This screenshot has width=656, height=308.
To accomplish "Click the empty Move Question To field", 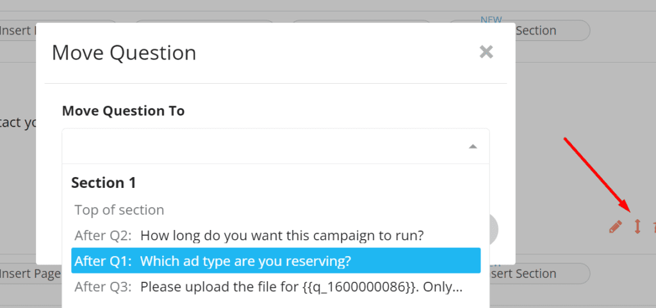I will point(275,146).
